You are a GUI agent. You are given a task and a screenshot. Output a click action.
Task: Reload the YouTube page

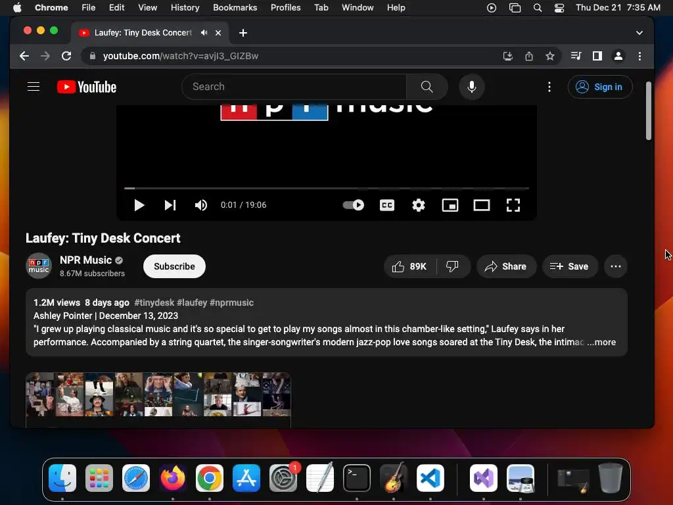coord(66,56)
